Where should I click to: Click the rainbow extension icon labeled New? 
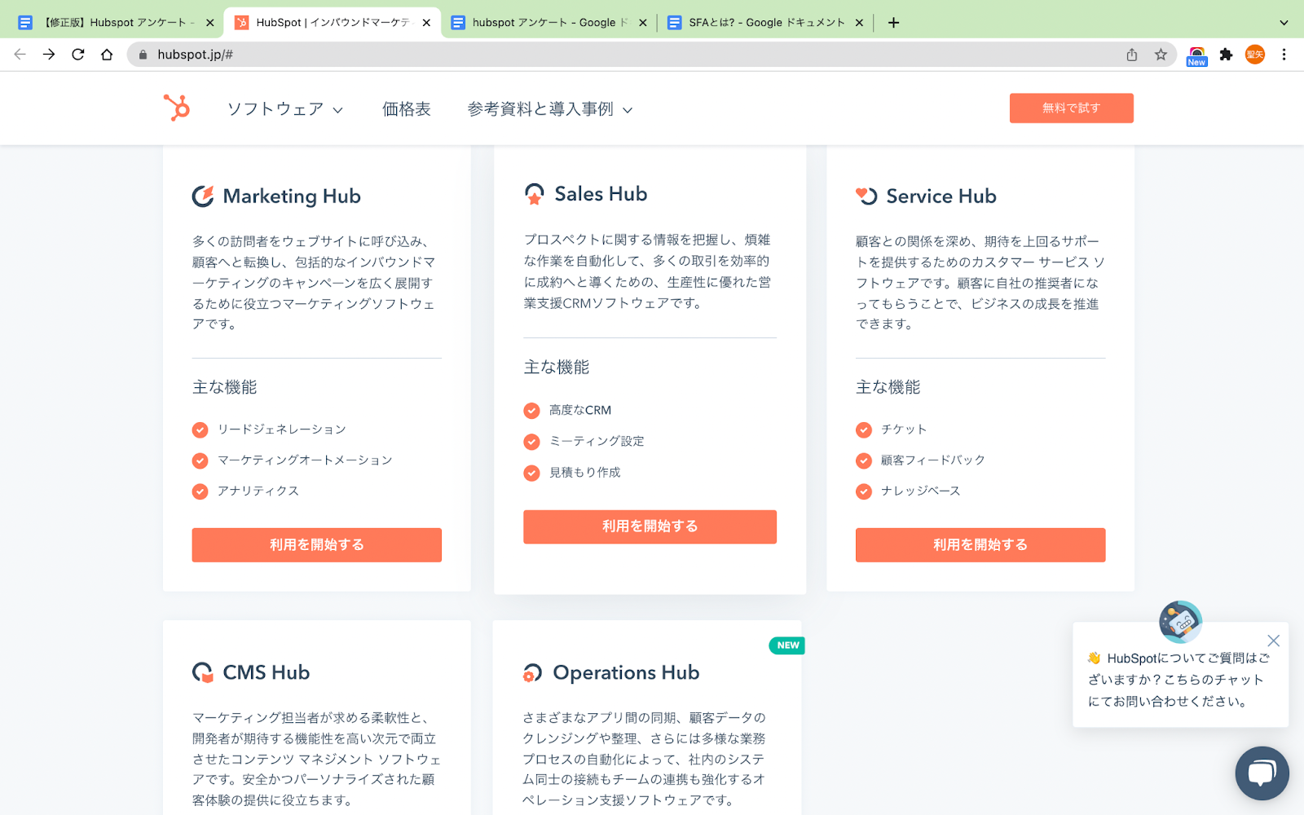pyautogui.click(x=1196, y=55)
